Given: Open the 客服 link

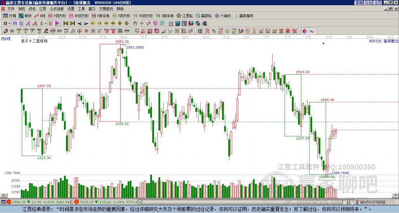Looking at the screenshot, I should point(359,3).
